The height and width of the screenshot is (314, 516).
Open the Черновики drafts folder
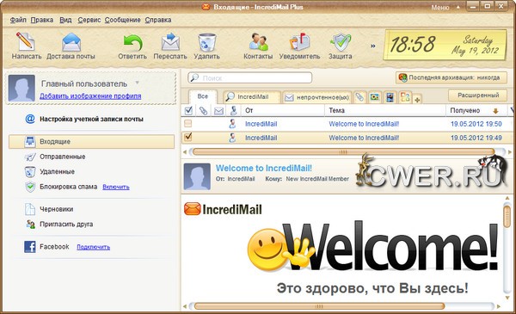[x=56, y=209]
